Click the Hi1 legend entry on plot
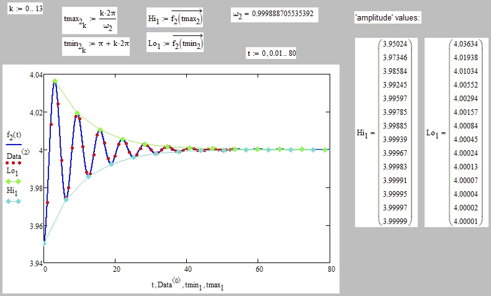The image size is (491, 296). 12,191
